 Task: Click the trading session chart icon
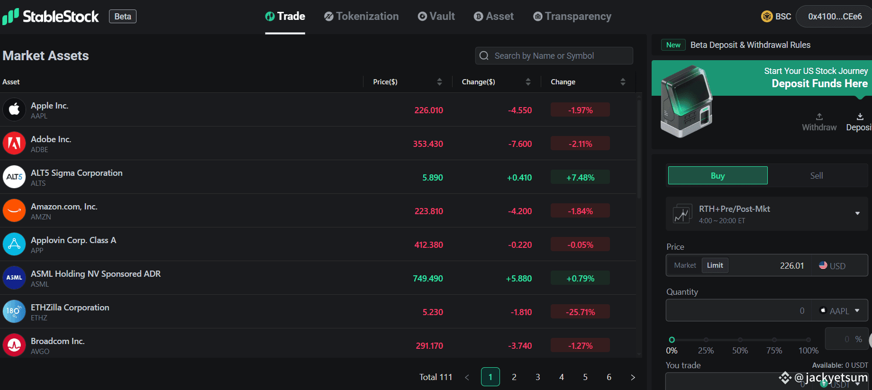(682, 214)
